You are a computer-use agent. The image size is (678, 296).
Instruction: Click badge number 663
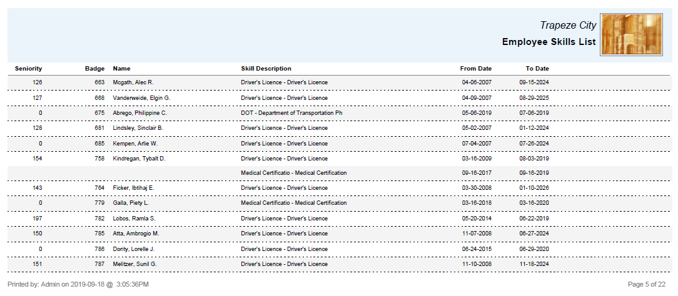[x=99, y=82]
